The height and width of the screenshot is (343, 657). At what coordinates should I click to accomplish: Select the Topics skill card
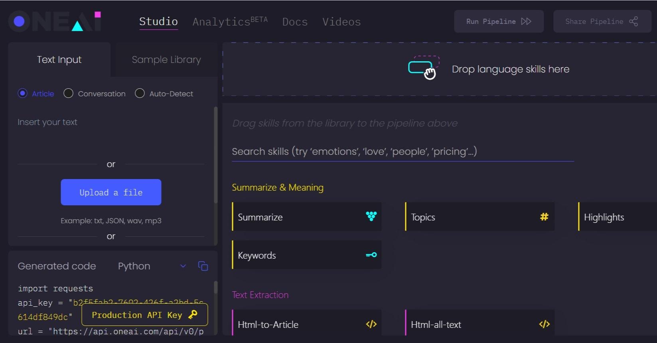(x=480, y=217)
